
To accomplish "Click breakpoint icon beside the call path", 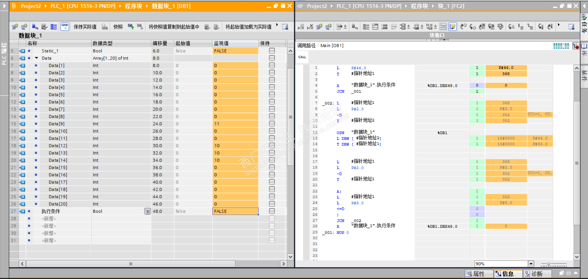I will pos(575,46).
